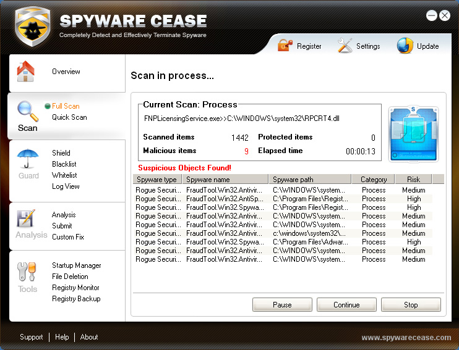The width and height of the screenshot is (459, 350).
Task: Open File Deletion tool
Action: (70, 277)
